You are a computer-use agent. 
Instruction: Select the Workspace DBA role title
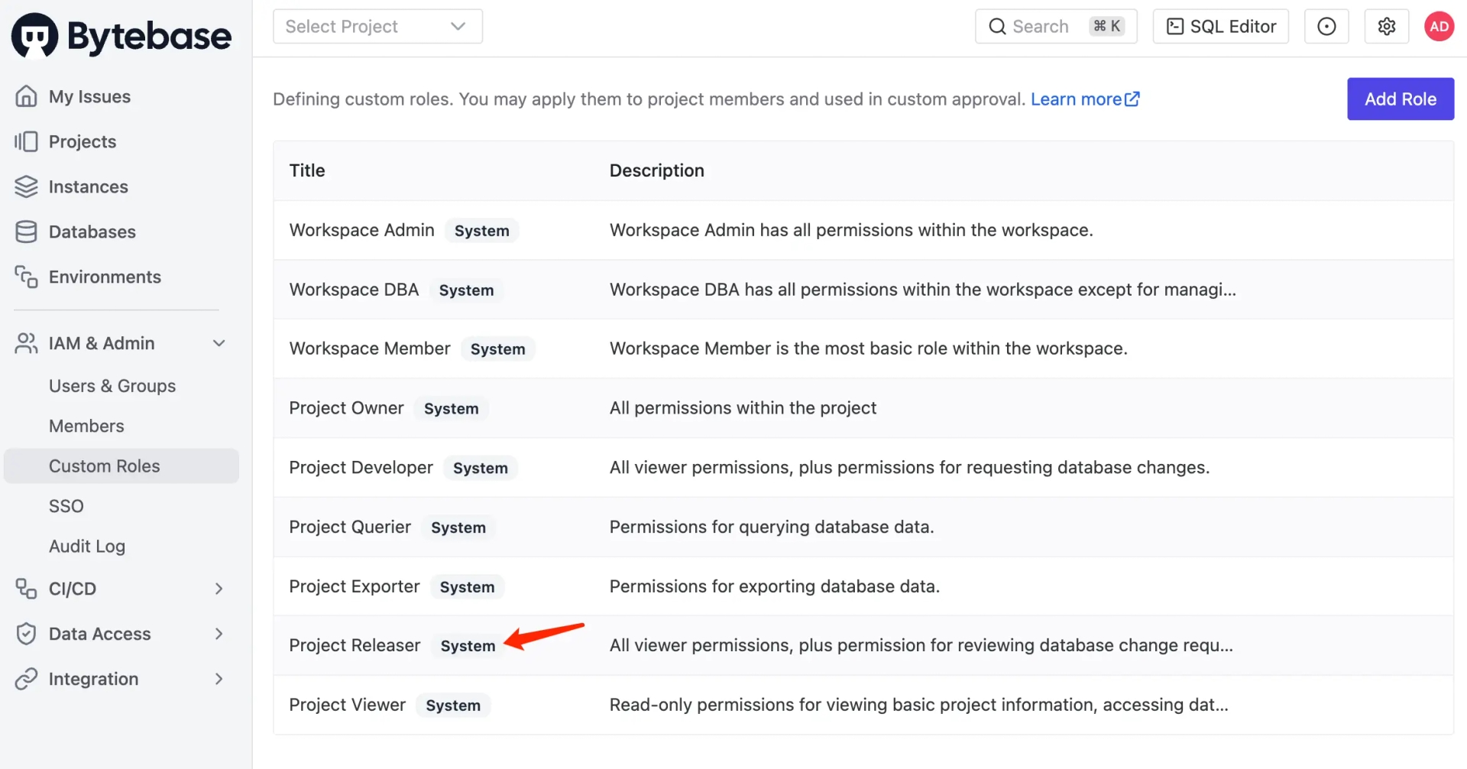(354, 290)
